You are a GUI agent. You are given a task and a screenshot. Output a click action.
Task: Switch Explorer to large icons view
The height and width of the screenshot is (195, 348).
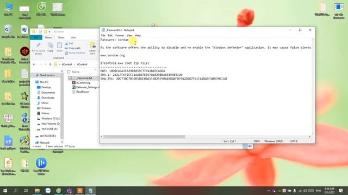tap(250, 146)
